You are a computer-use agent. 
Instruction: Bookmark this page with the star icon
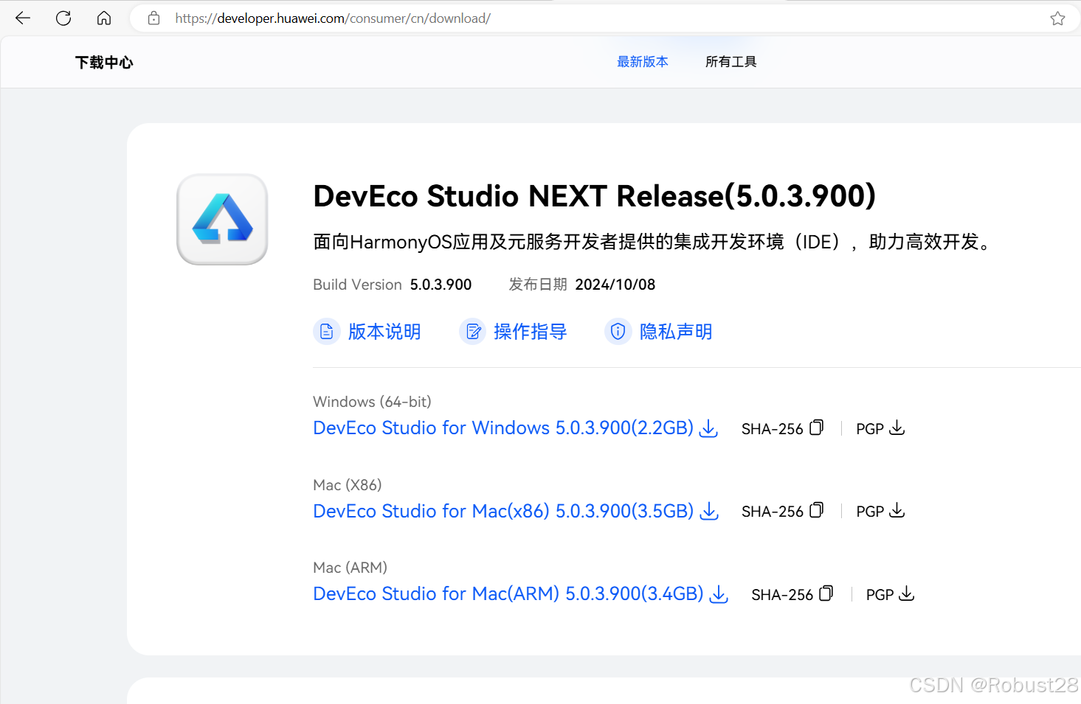[1057, 18]
